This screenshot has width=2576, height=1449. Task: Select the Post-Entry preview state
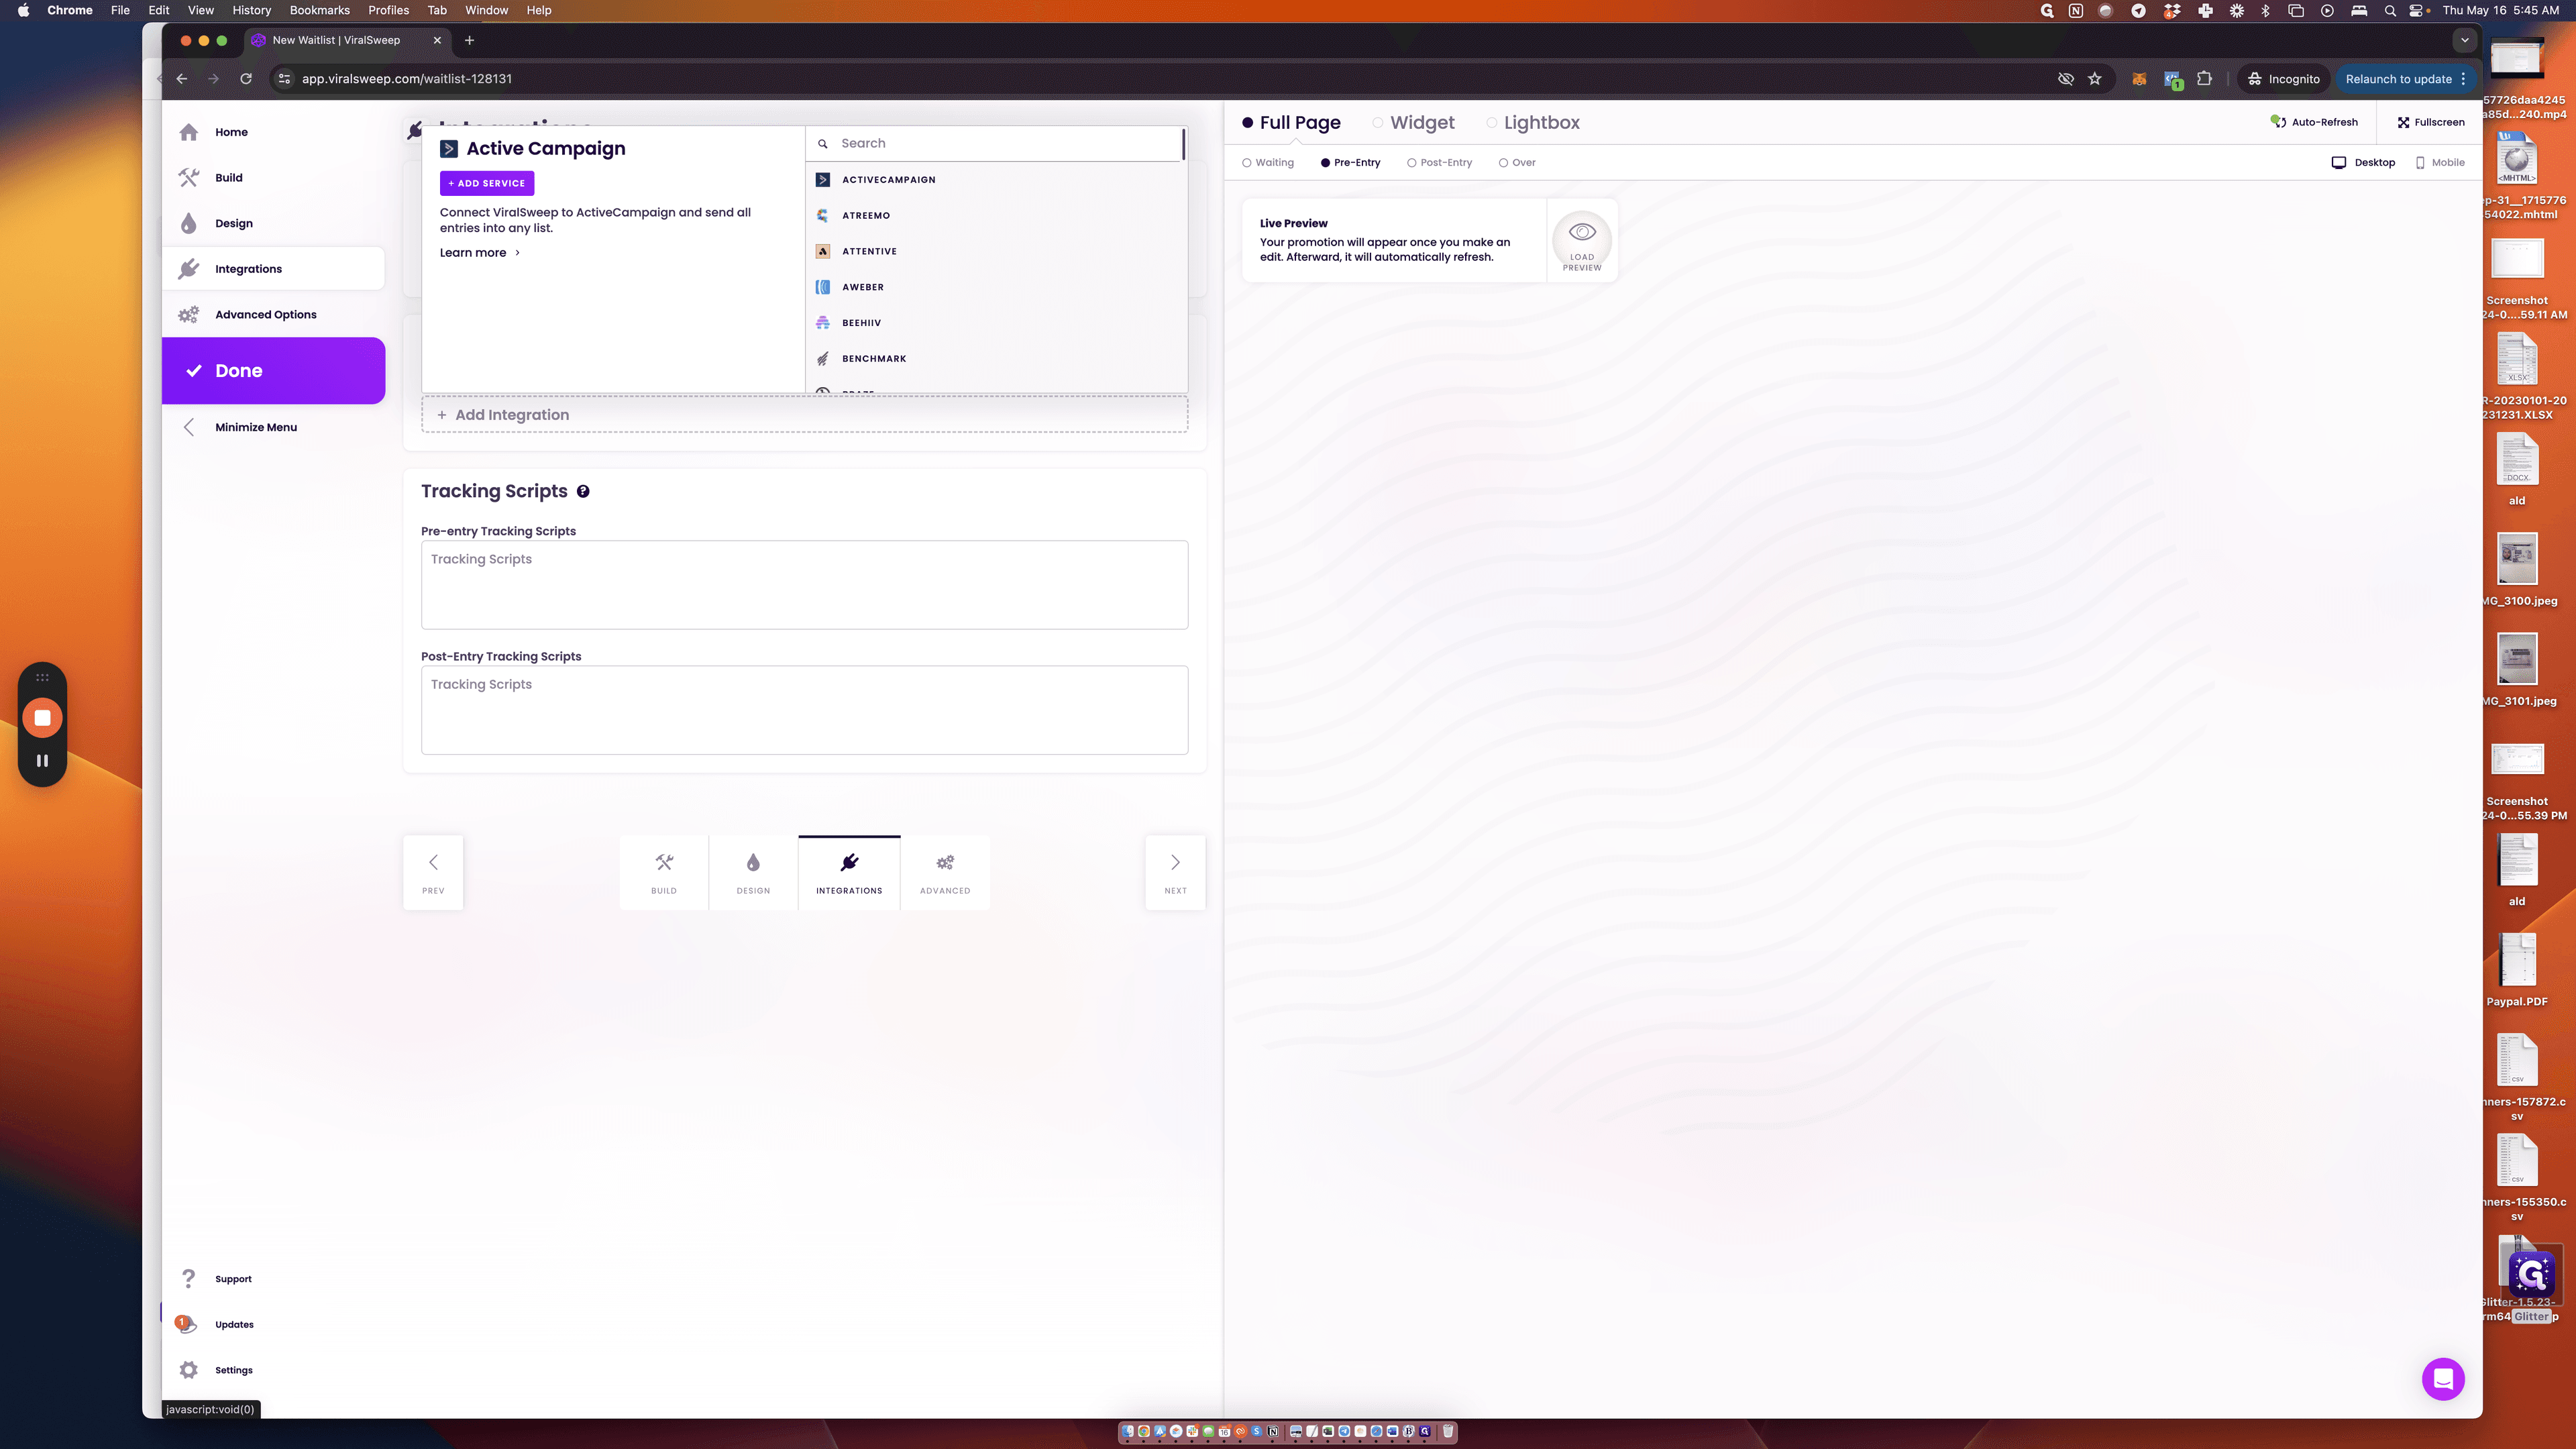tap(1439, 162)
